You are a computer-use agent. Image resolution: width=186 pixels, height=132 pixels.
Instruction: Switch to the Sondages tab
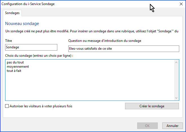click(12, 13)
